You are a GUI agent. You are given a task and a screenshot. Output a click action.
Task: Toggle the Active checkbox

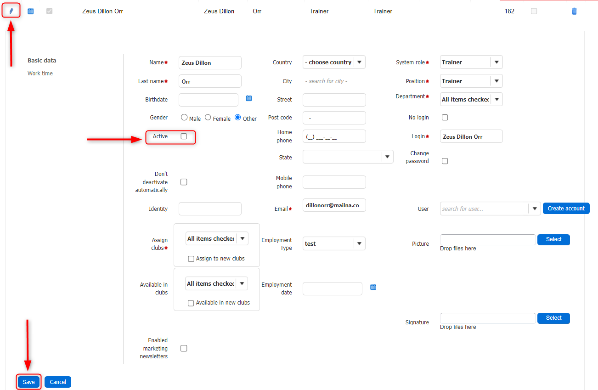[184, 136]
